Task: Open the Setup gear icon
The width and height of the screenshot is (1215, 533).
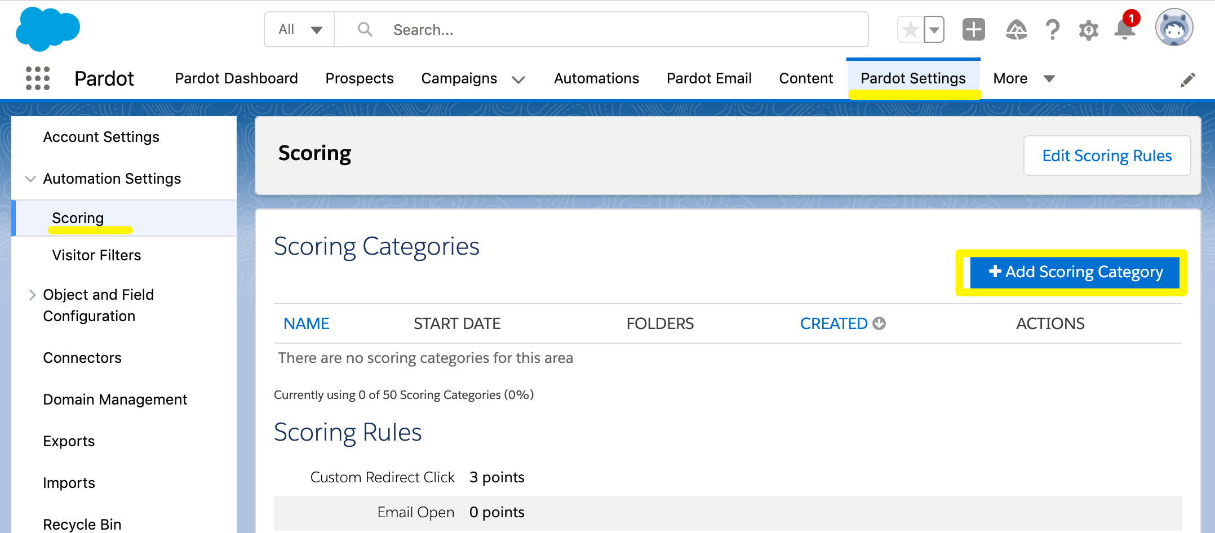Action: [x=1088, y=30]
